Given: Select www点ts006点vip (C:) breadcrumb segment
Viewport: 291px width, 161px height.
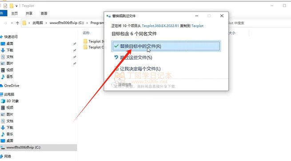Looking at the screenshot, I should point(67,23).
